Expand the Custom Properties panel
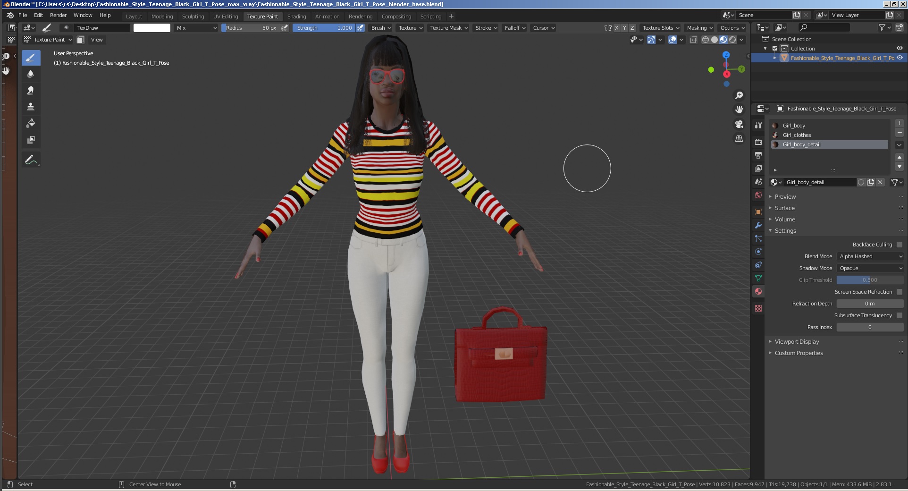The image size is (908, 491). pyautogui.click(x=799, y=353)
